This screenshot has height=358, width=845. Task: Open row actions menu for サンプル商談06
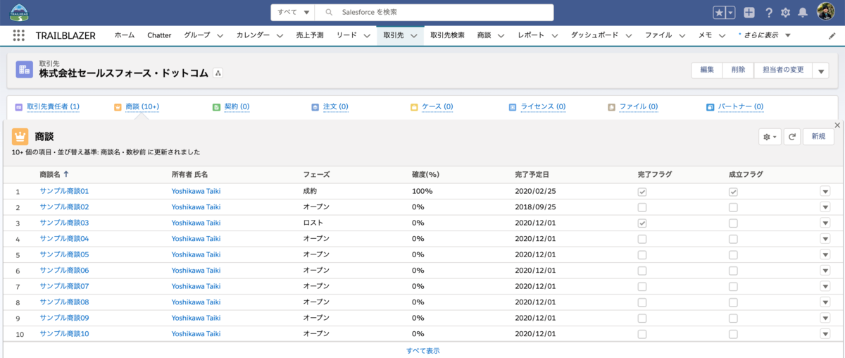click(x=825, y=270)
